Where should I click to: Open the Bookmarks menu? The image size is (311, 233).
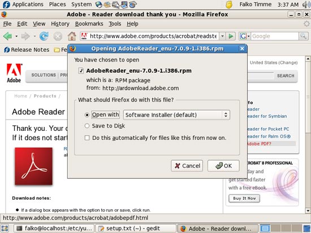(89, 24)
